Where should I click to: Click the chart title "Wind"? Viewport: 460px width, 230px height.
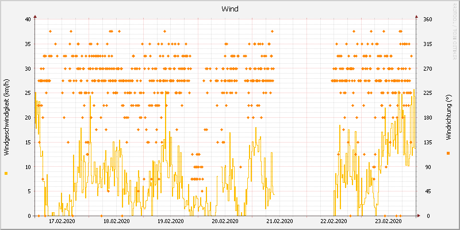[x=229, y=9]
